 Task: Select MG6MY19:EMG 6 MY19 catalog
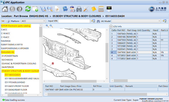(x=12, y=44)
